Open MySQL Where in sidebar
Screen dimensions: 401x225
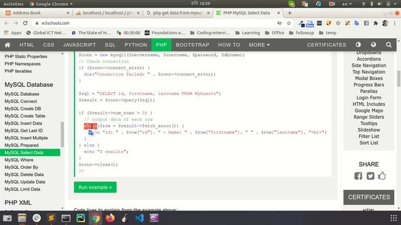[x=19, y=160]
